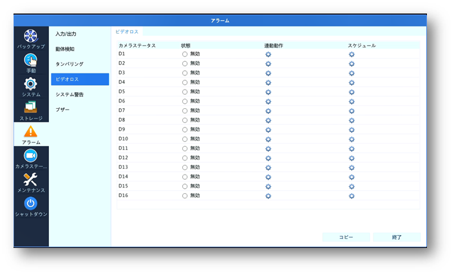The image size is (454, 275).
Task: Open the ストレージ (Storage) sidebar icon
Action: (x=31, y=108)
